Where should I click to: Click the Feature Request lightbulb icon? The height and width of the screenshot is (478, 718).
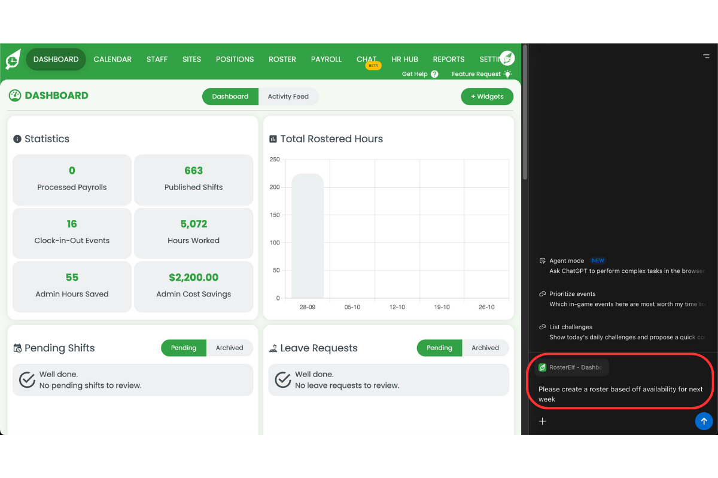pos(507,73)
